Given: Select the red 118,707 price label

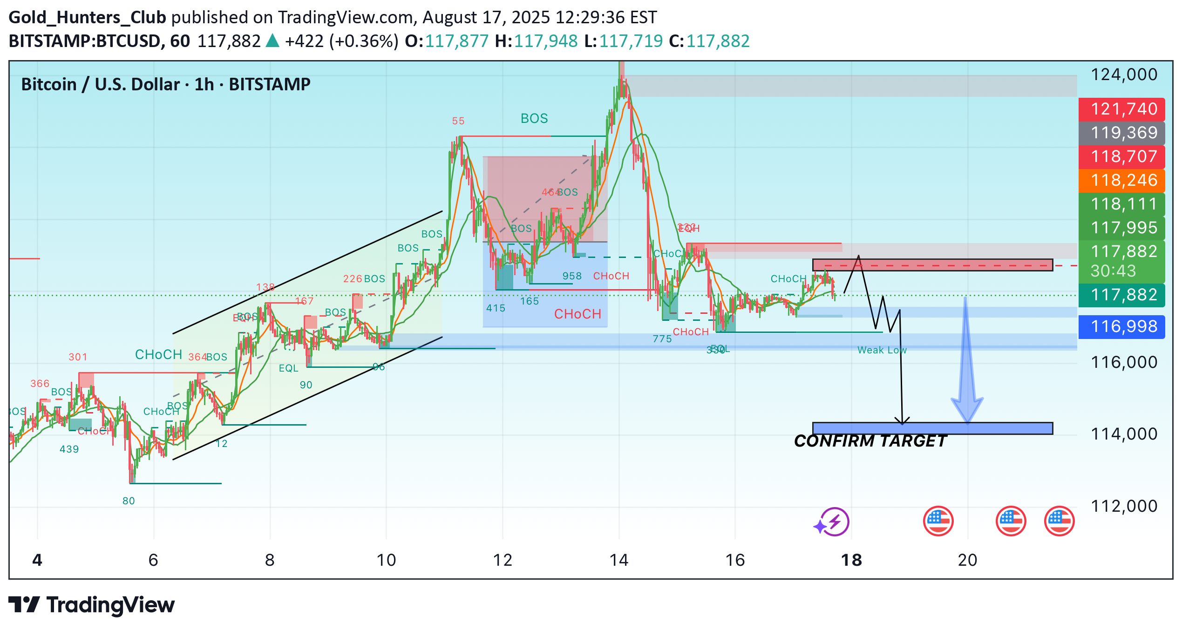Looking at the screenshot, I should 1121,156.
